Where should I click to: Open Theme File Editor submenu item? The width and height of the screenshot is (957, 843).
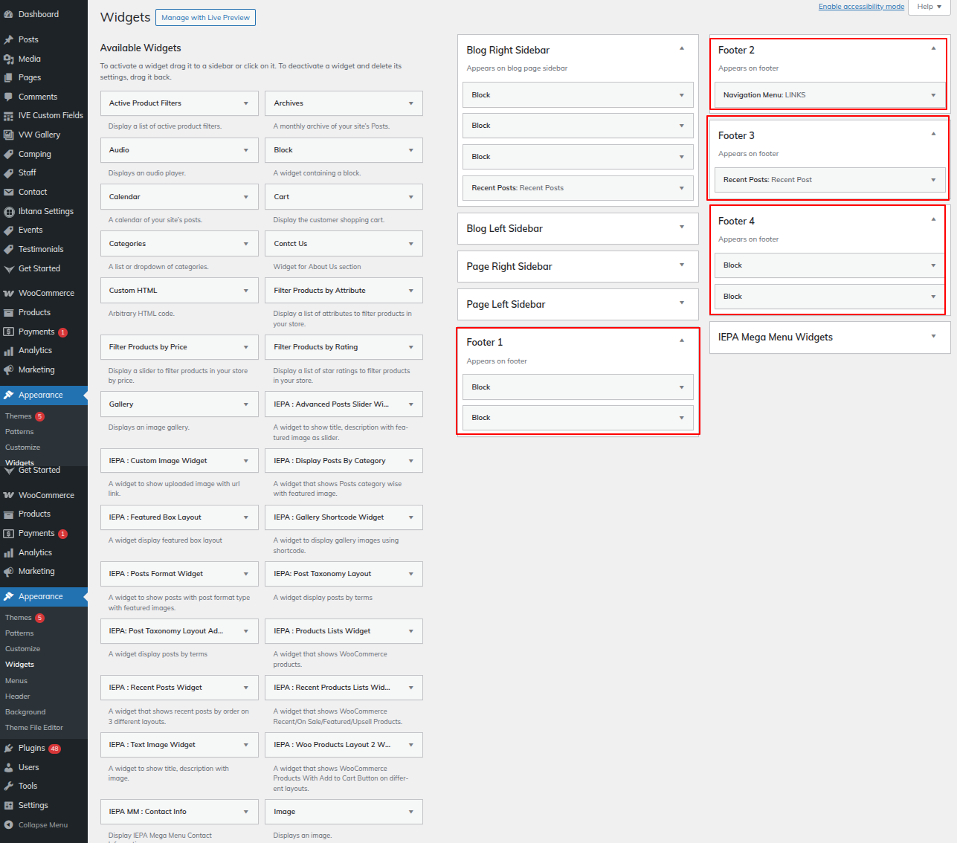click(x=34, y=728)
